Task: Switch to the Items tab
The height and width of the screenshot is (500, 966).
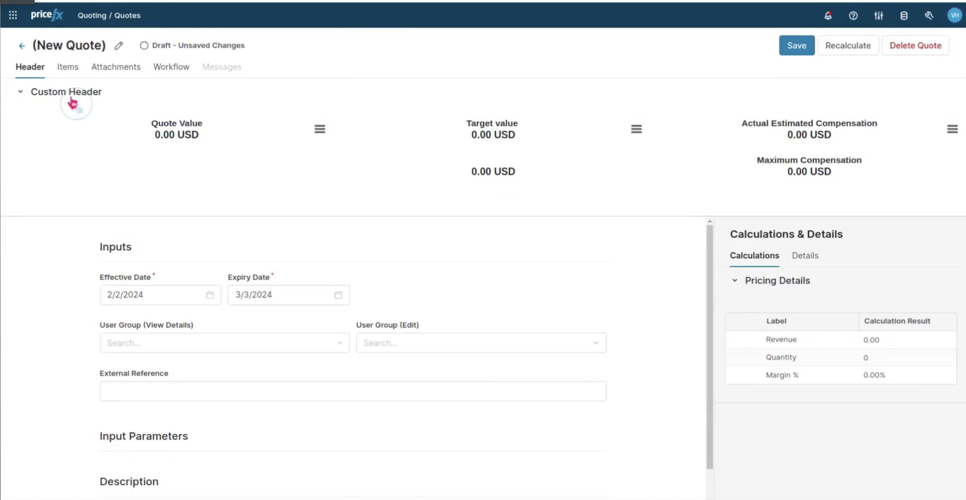Action: 68,67
